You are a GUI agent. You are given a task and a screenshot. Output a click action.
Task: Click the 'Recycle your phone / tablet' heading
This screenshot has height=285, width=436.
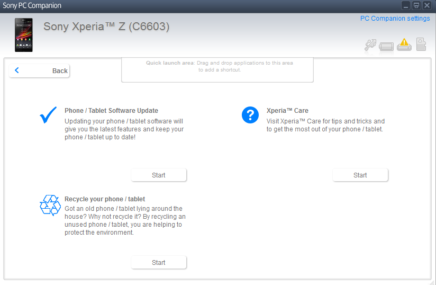click(105, 199)
